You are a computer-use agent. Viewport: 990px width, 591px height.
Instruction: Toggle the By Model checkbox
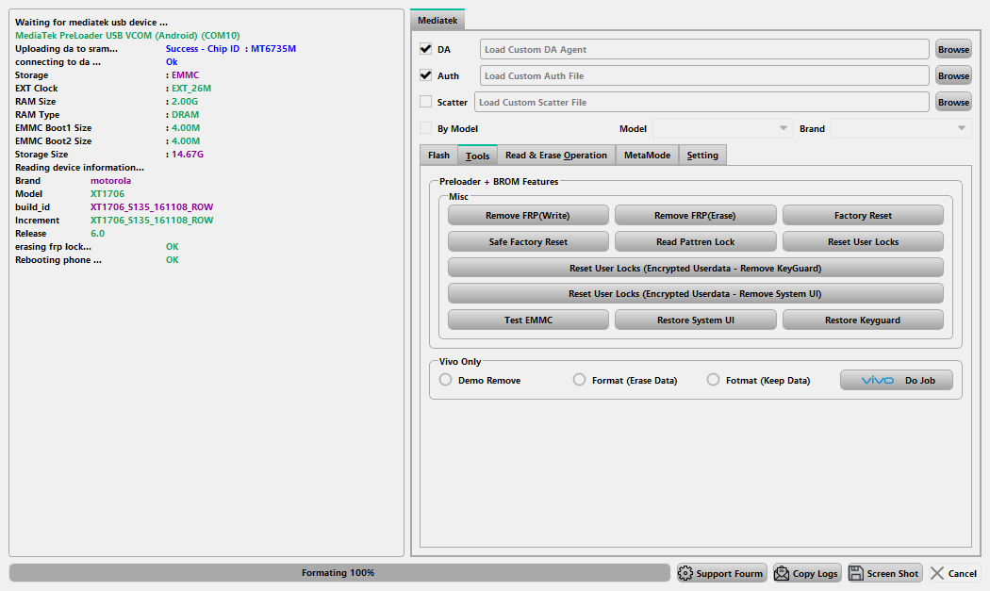tap(425, 128)
